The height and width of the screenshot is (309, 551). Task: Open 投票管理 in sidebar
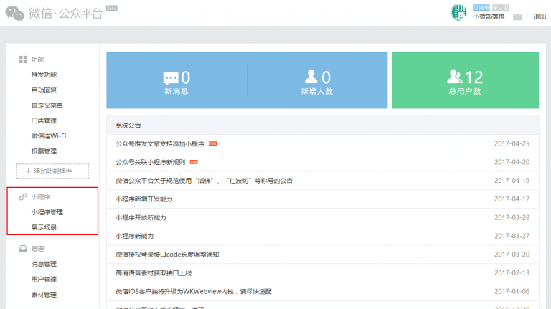tap(44, 151)
